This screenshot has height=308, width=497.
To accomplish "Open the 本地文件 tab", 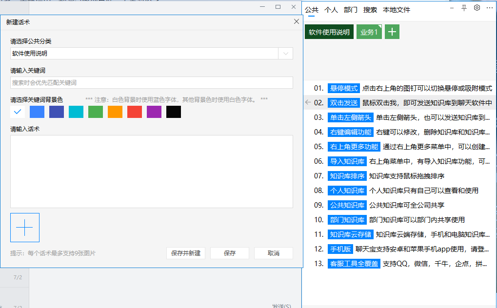I will (x=396, y=10).
